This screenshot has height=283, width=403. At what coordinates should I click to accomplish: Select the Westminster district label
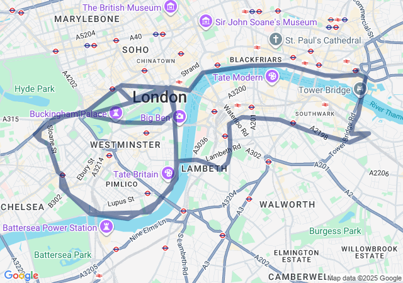click(x=125, y=145)
